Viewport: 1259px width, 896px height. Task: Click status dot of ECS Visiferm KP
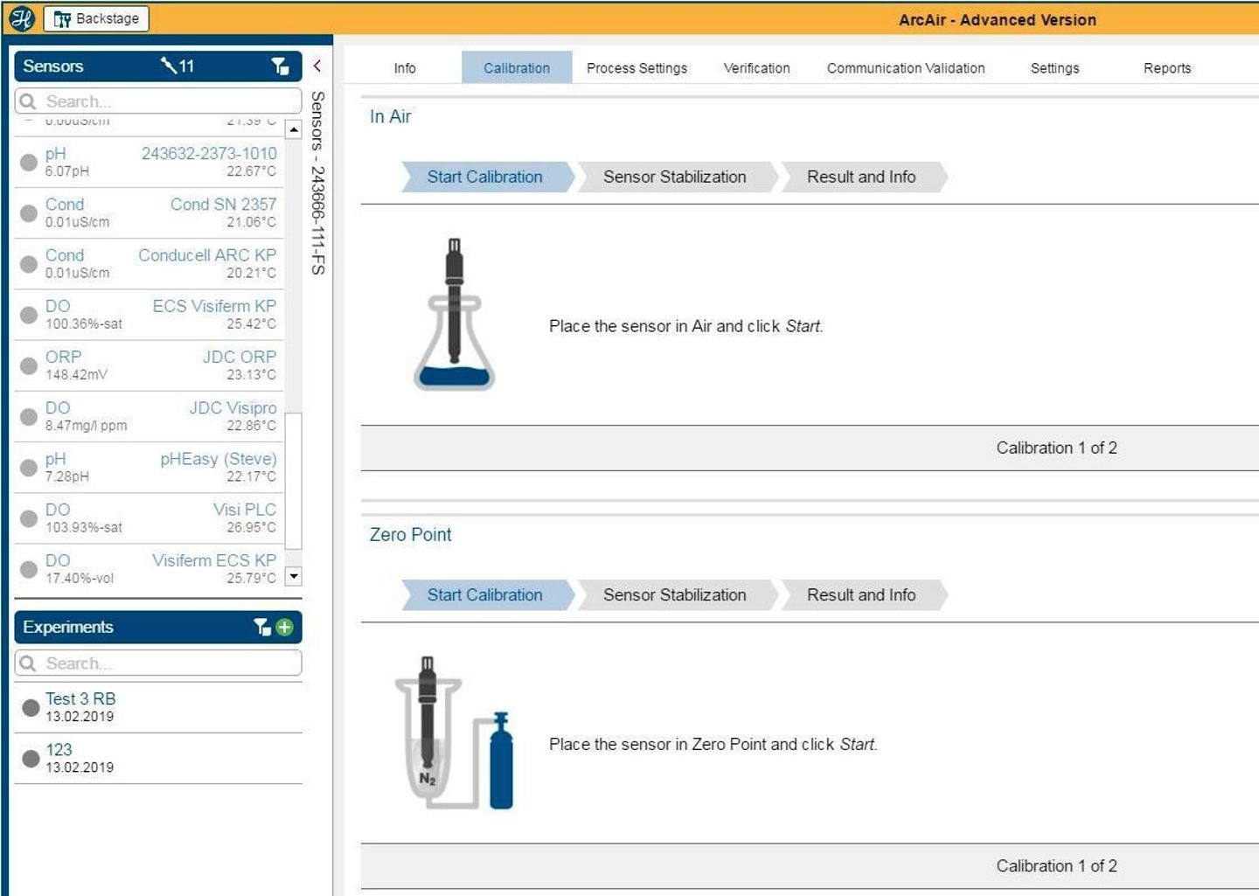(x=29, y=315)
